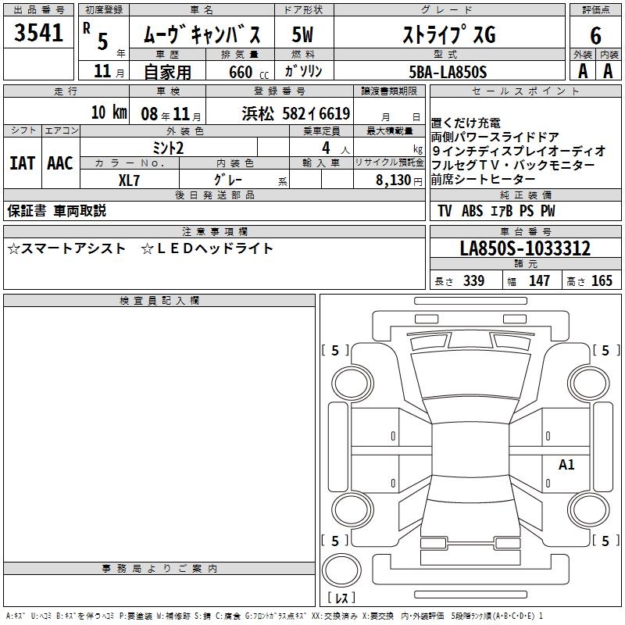Click the chassis number LA850S-1033312

tap(525, 249)
